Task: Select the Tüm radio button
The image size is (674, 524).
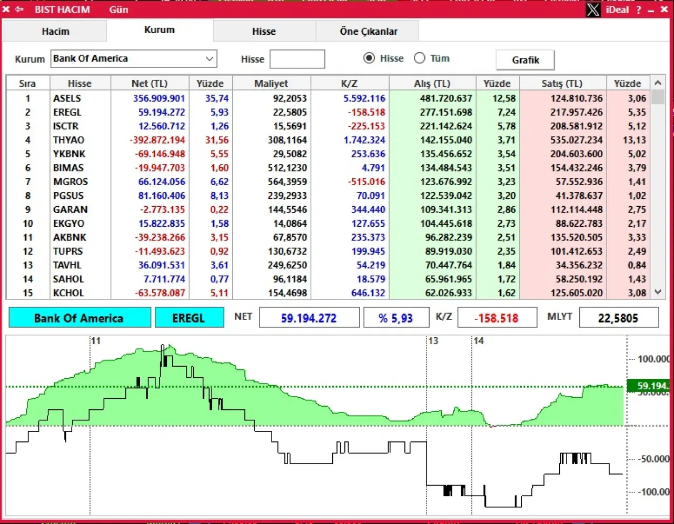Action: pos(420,58)
